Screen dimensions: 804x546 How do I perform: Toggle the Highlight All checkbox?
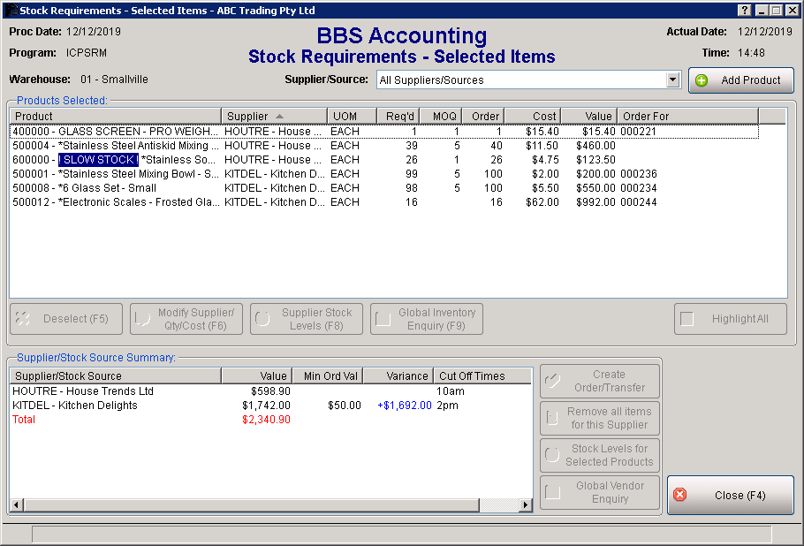[687, 319]
